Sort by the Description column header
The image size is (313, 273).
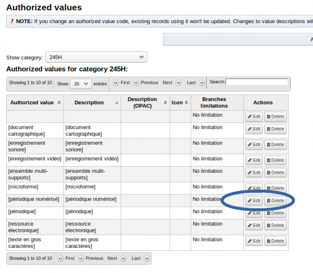tap(92, 102)
